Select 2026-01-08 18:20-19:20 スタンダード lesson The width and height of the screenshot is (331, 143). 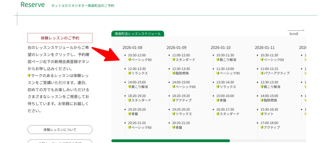[x=139, y=98]
